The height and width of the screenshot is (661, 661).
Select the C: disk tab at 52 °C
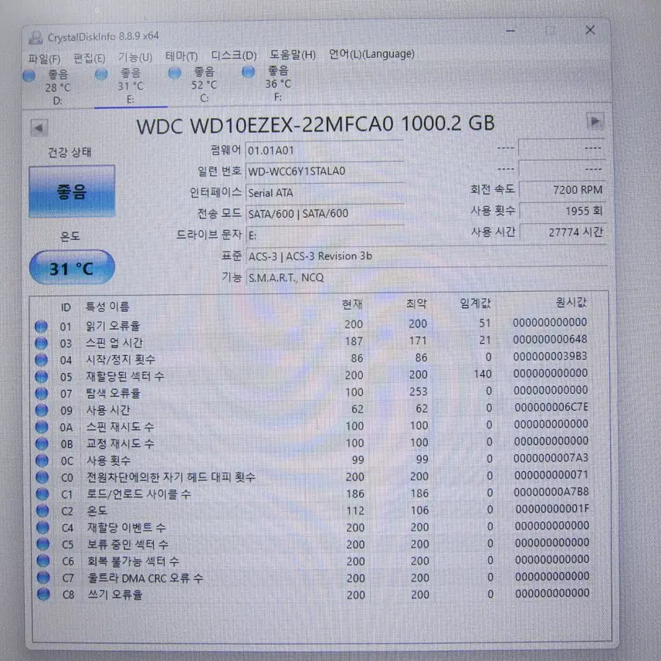(x=204, y=85)
